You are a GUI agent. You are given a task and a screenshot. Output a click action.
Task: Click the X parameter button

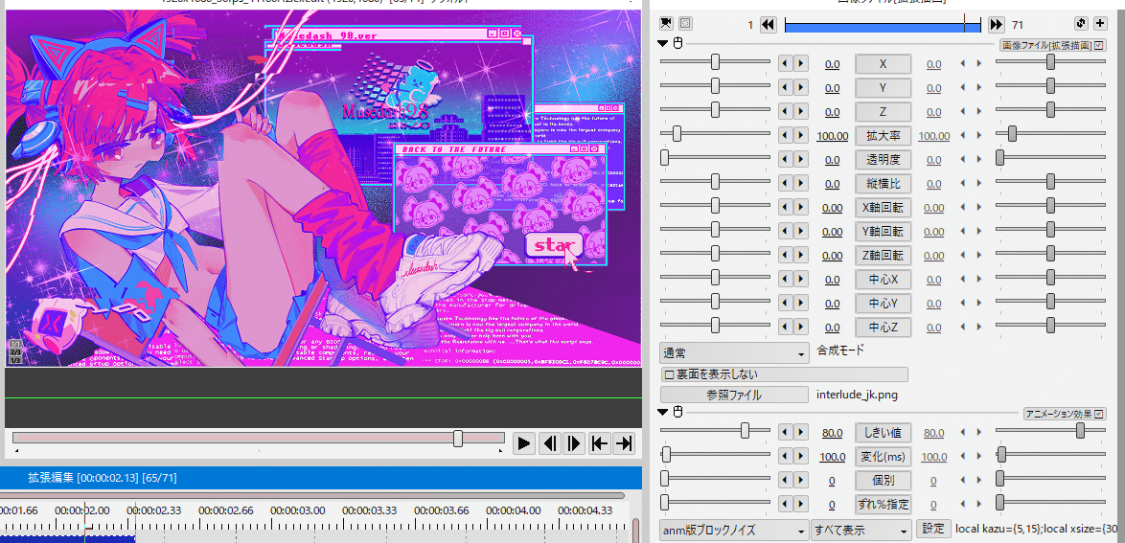884,64
